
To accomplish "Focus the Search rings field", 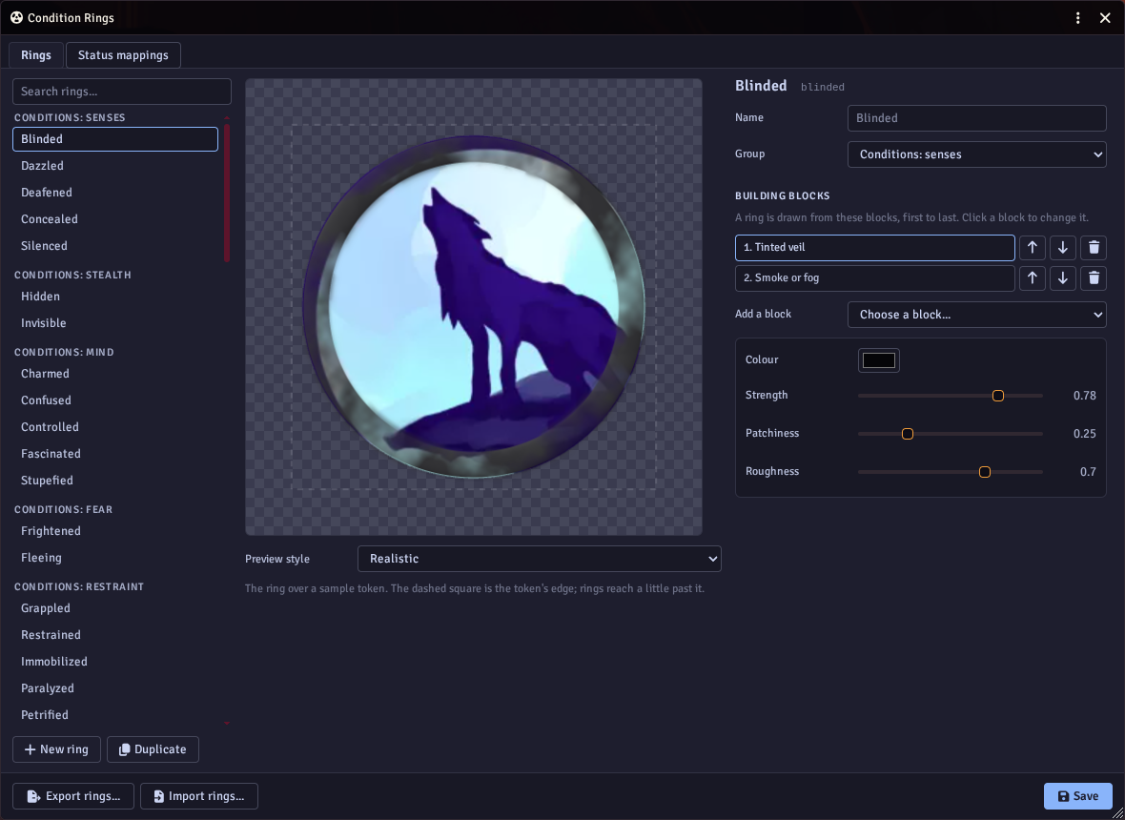I will (x=122, y=92).
